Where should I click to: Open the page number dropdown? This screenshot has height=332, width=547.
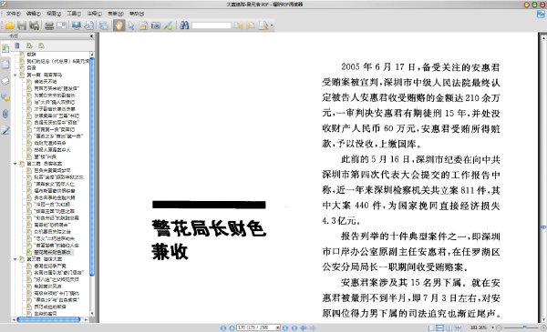tap(278, 327)
